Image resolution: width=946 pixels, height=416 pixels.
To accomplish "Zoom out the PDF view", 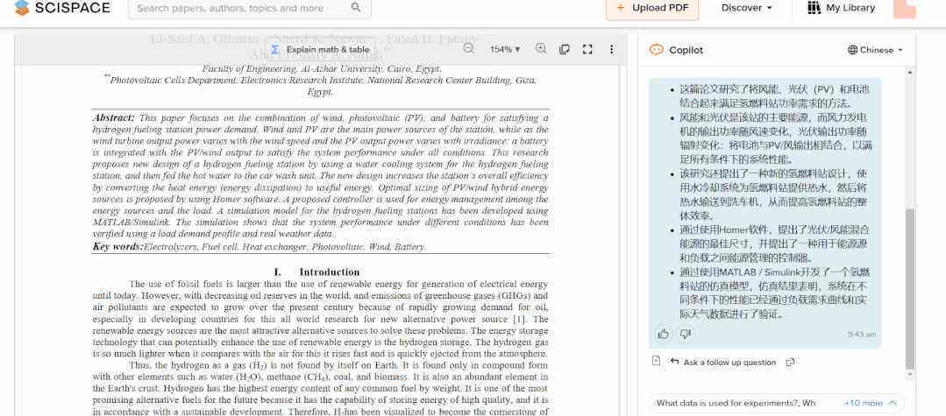I will pos(468,49).
